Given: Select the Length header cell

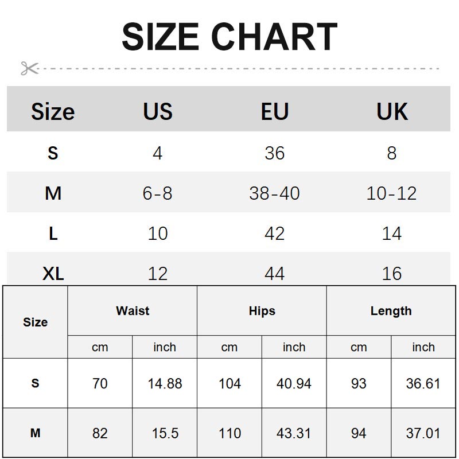Looking at the screenshot, I should (x=391, y=311).
